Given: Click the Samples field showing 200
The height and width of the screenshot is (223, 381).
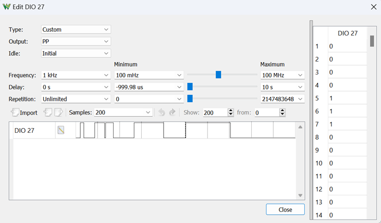Looking at the screenshot, I should (x=123, y=113).
